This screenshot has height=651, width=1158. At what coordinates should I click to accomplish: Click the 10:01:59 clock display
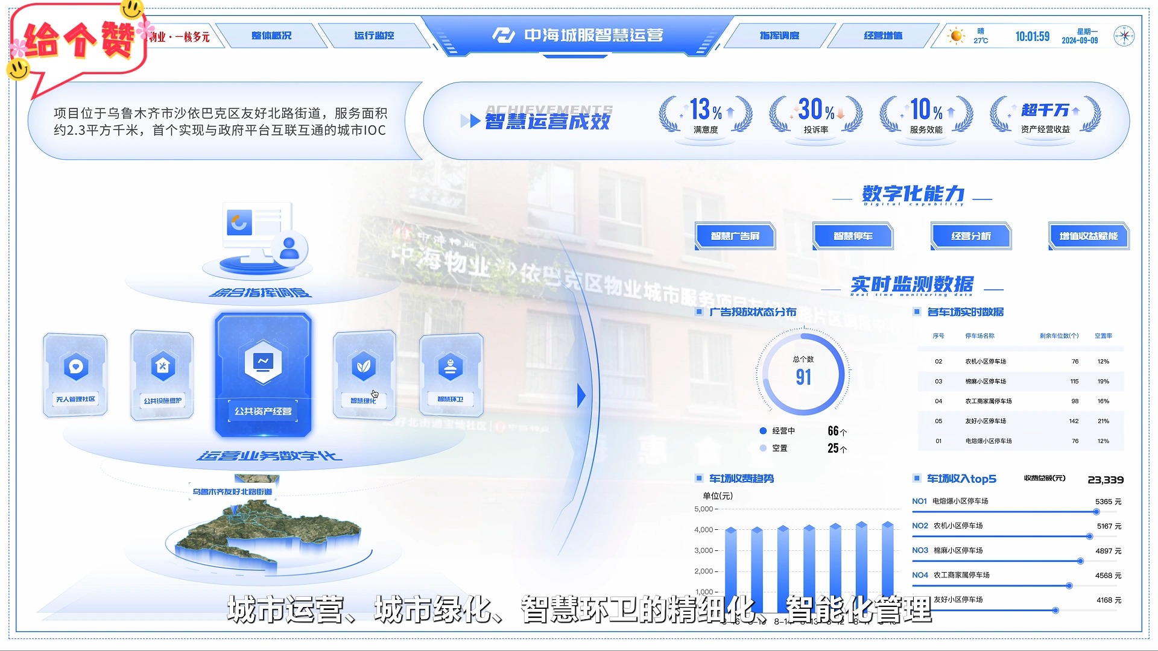pyautogui.click(x=1033, y=36)
